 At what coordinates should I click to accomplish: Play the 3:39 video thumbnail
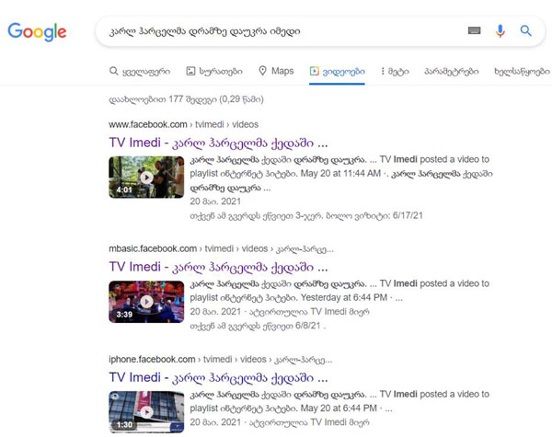(x=146, y=301)
